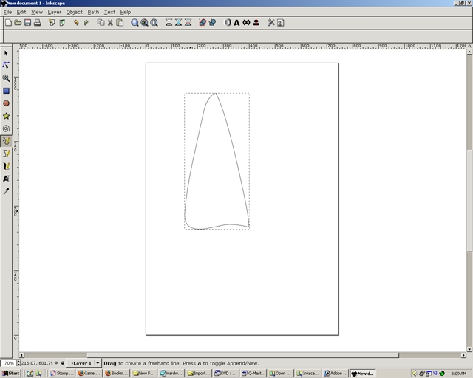Select the Zoom tool in toolbox
Image resolution: width=473 pixels, height=378 pixels.
coord(6,78)
